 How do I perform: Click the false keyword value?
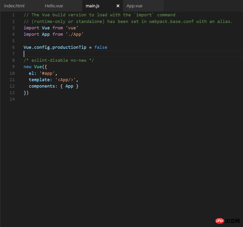point(101,47)
